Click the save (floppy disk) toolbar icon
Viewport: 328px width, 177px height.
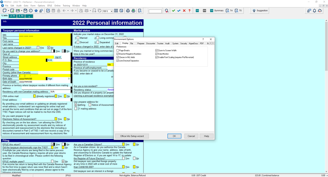tap(25, 10)
